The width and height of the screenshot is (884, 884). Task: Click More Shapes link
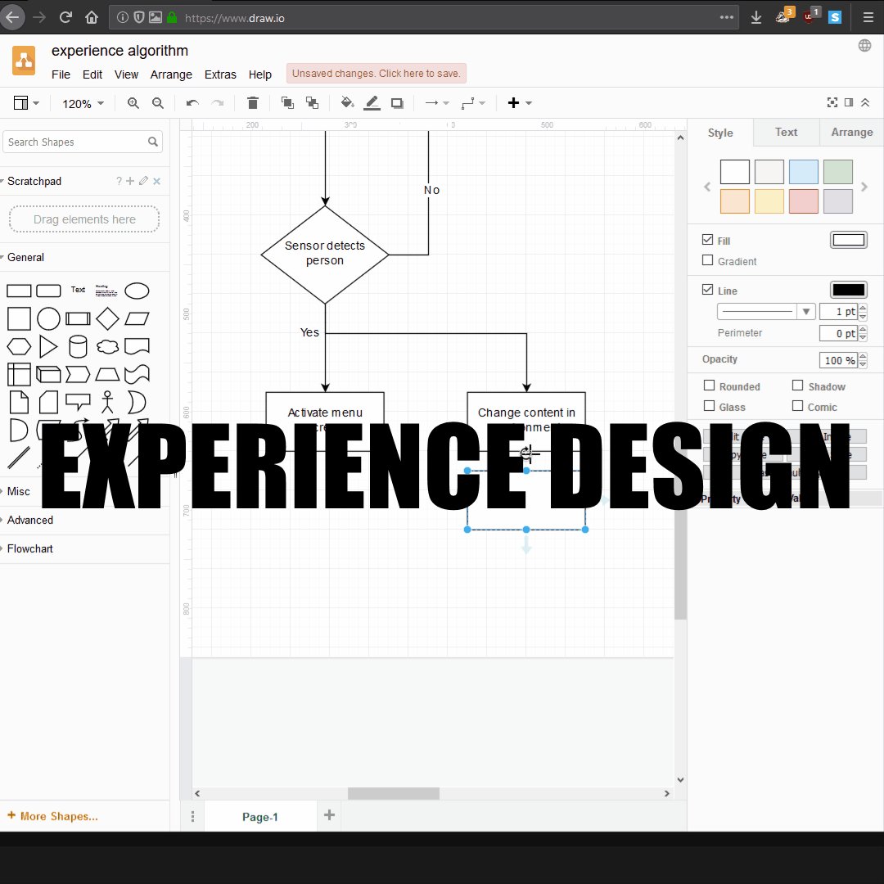(x=52, y=816)
